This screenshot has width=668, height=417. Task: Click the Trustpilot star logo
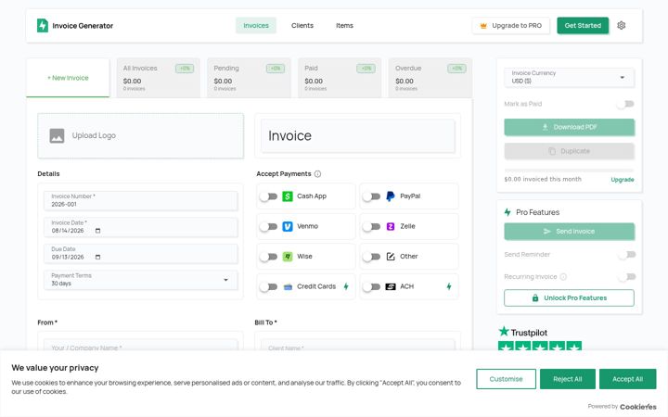504,331
